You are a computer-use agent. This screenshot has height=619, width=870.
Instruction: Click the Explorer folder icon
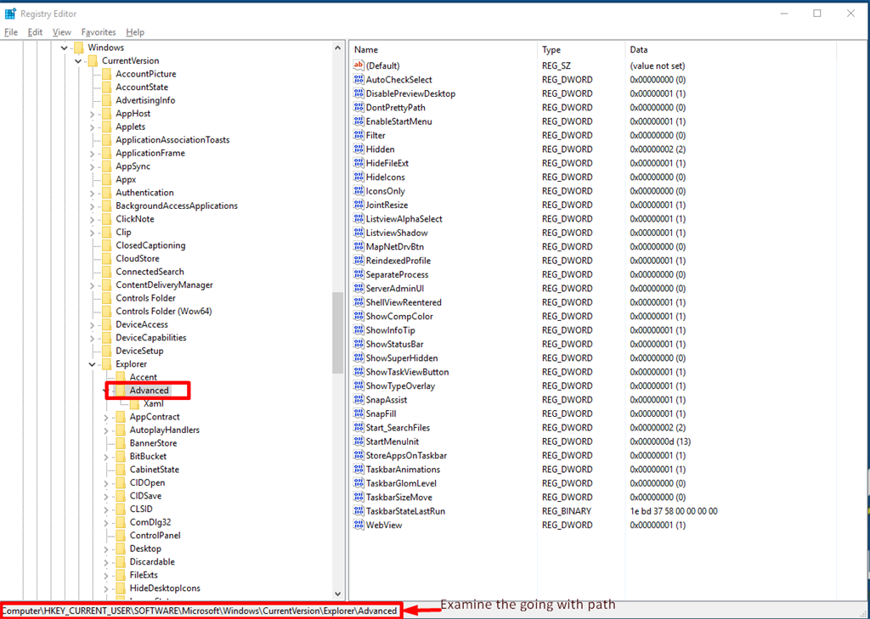pyautogui.click(x=106, y=364)
